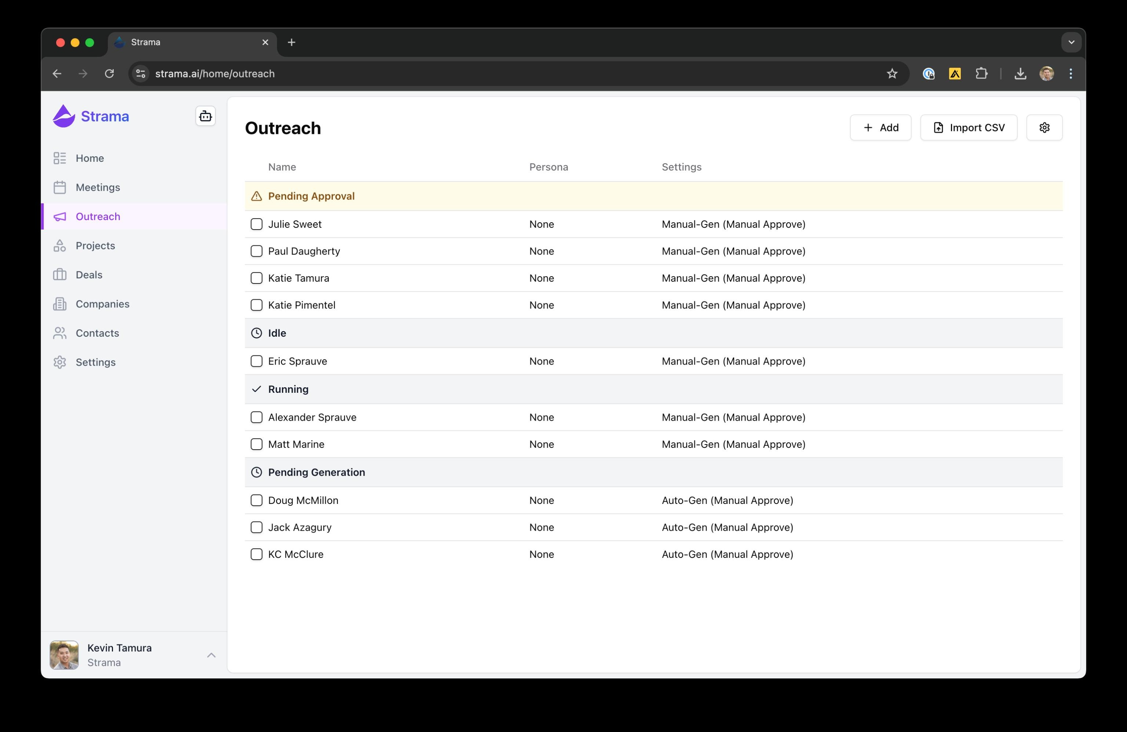1127x732 pixels.
Task: Click the Add button
Action: tap(880, 127)
